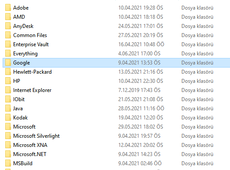230x170 pixels.
Task: Click date 13.05.2021 21:16 ÖS
Action: 141,72
